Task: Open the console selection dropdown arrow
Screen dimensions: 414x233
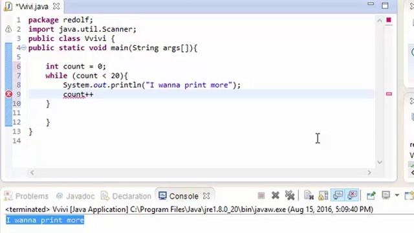Action: click(x=397, y=195)
